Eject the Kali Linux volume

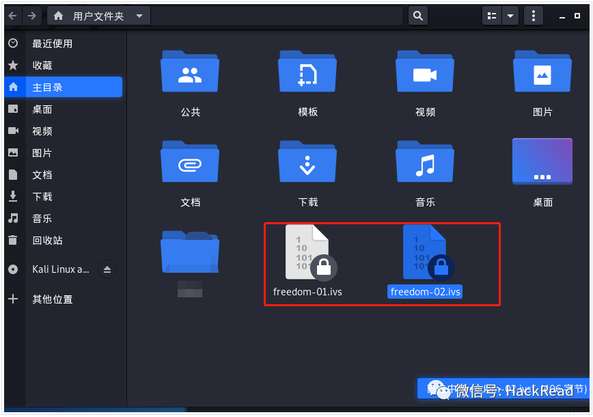coord(107,269)
